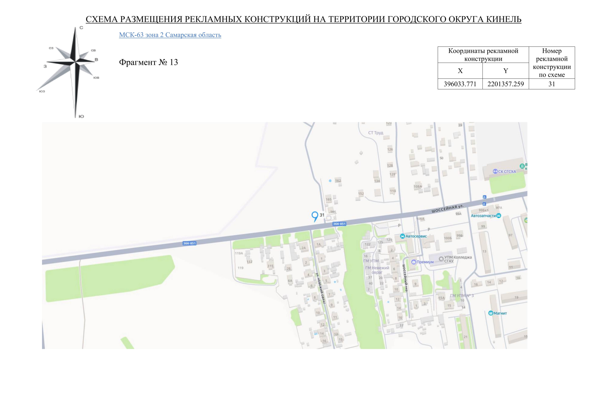Open the МСК-63 зона 2 Самарская область link
Screen dimensions: 589x416
coord(170,35)
